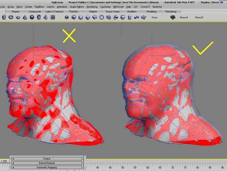Image resolution: width=227 pixels, height=171 pixels.
Task: Run the Macro4 toolbar button
Action: [184, 17]
